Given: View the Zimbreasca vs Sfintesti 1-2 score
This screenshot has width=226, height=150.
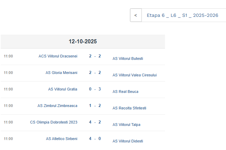Looking at the screenshot, I should coord(95,106).
